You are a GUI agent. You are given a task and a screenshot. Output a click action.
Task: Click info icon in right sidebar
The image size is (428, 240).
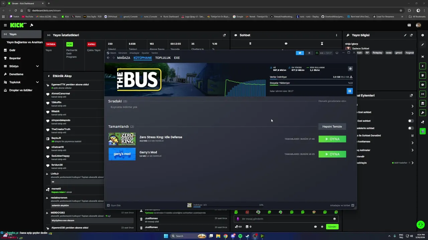click(x=423, y=35)
